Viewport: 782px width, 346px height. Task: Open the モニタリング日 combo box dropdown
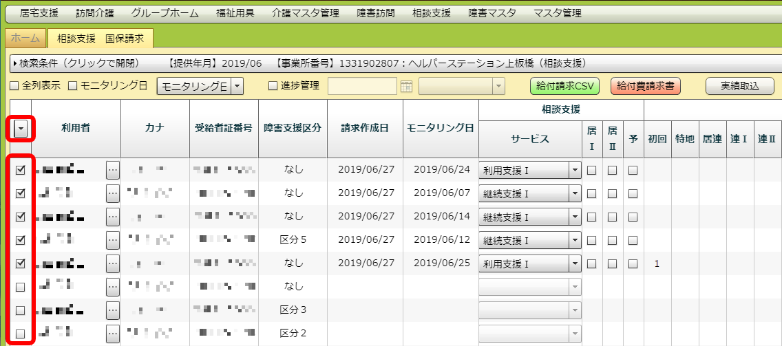[x=237, y=86]
